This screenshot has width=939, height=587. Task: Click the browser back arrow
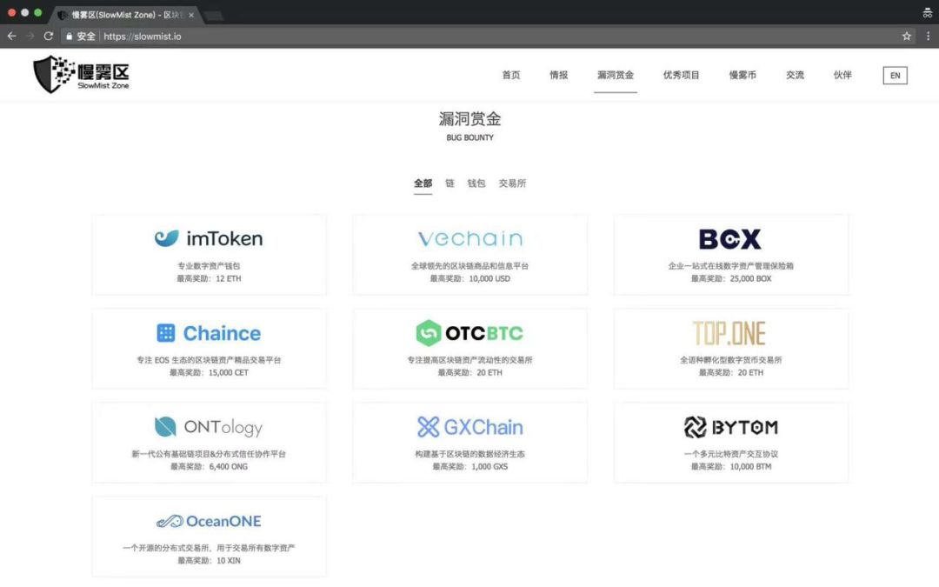coord(11,36)
